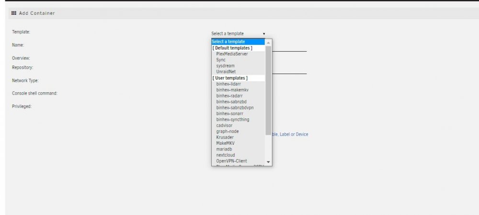479x215 pixels.
Task: Choose the highlighted 'Select a template' option
Action: click(x=238, y=42)
